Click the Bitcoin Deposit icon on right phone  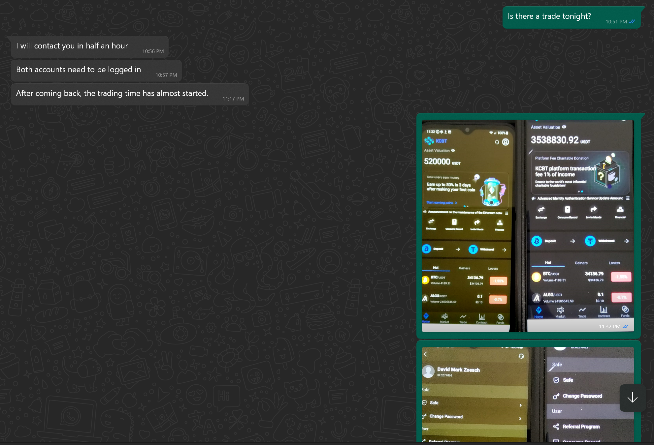click(x=537, y=241)
